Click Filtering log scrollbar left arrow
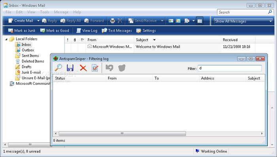The height and width of the screenshot is (157, 277). coord(56,134)
